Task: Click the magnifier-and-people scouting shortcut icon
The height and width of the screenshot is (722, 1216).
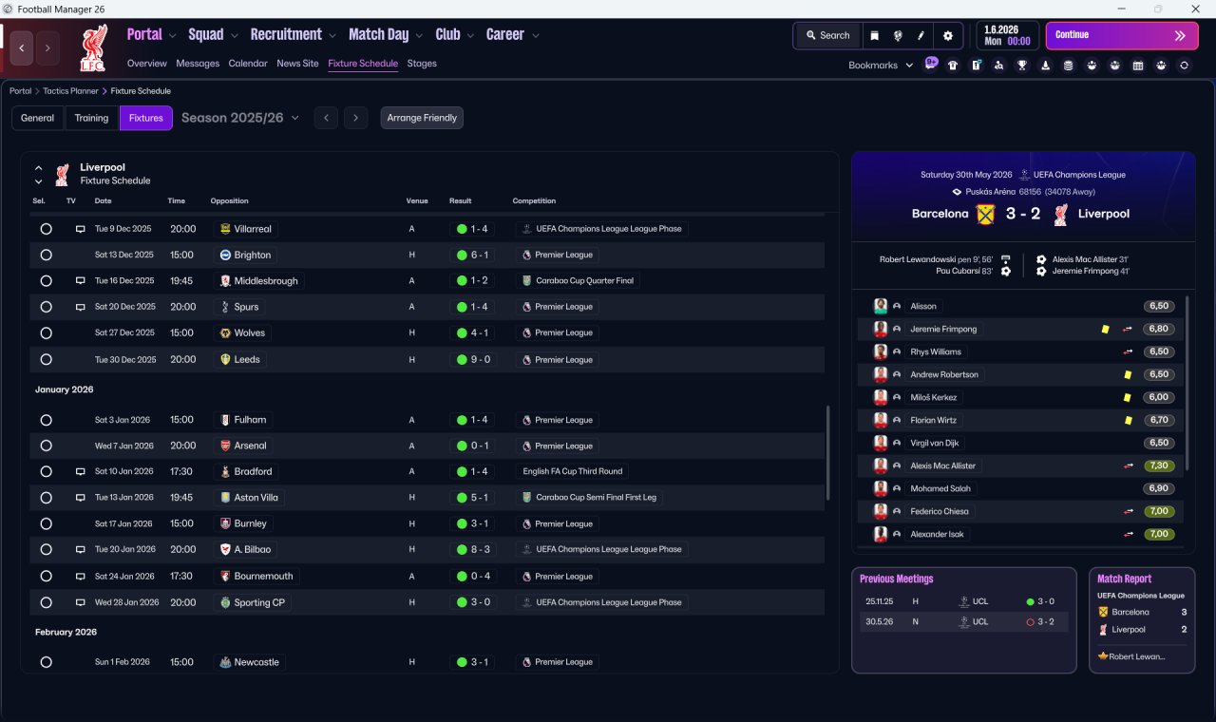Action: pos(999,66)
